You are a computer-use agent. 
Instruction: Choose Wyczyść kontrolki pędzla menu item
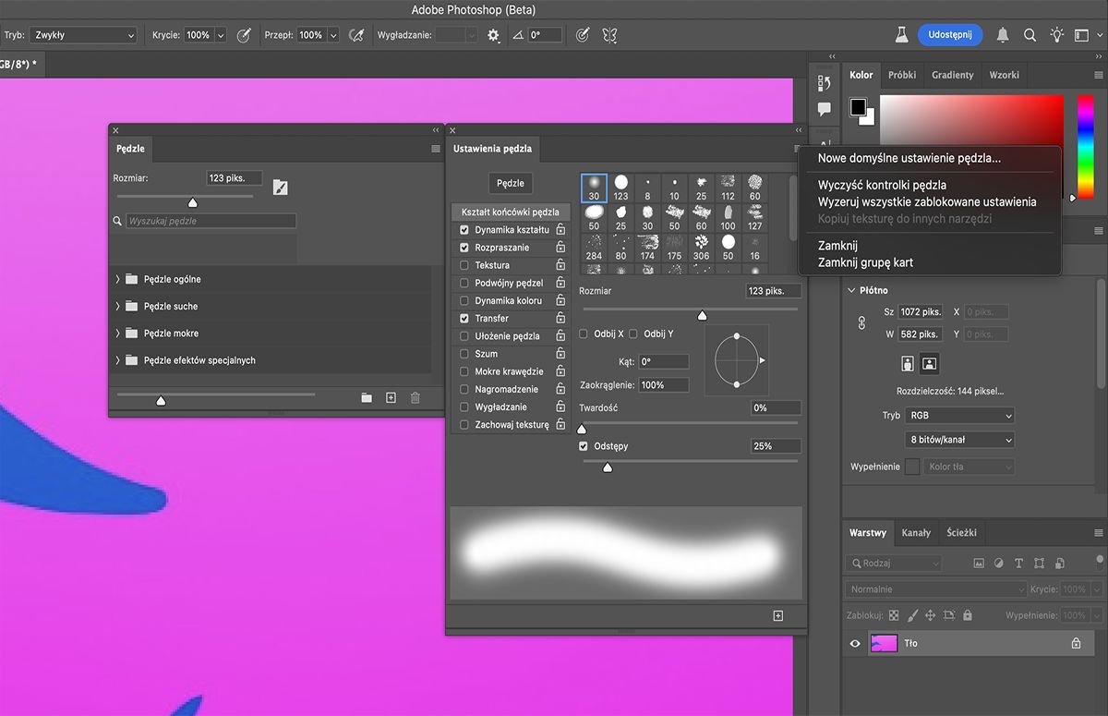[x=882, y=185]
